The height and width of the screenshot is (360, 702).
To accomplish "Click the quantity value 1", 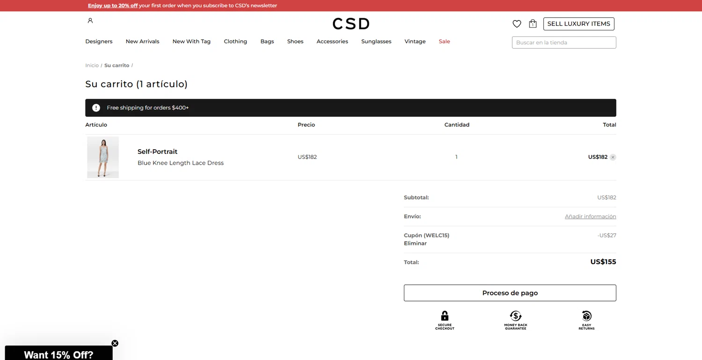I will click(x=456, y=157).
